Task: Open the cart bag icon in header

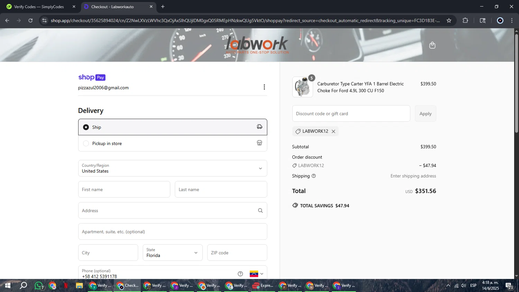Action: 432,45
